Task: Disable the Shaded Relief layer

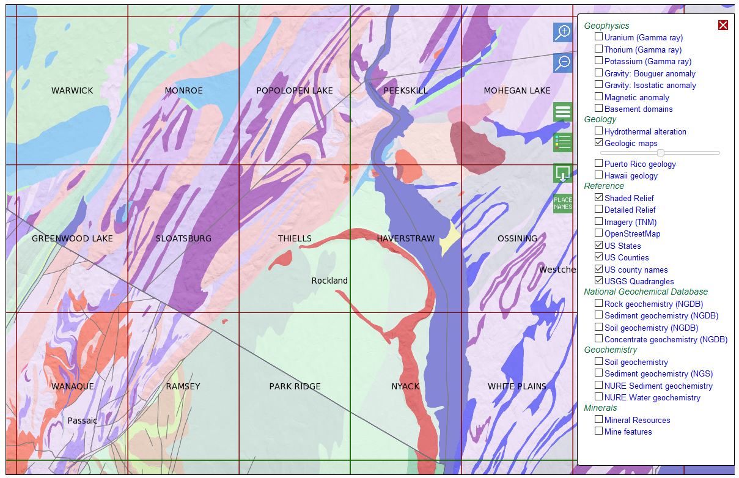Action: coord(598,197)
